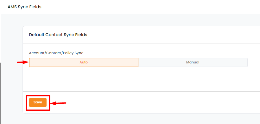The width and height of the screenshot is (260, 124).
Task: Save the sync field settings
Action: tap(38, 102)
